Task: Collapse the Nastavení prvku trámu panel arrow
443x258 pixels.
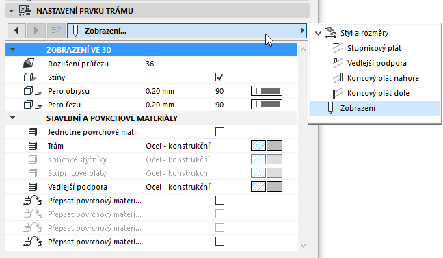Action: [x=12, y=11]
